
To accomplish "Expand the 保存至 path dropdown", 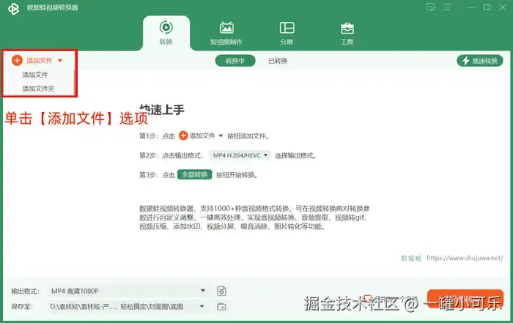I will (128, 307).
